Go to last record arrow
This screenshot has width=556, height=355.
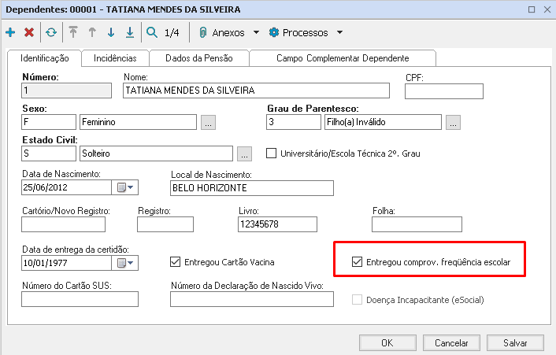pyautogui.click(x=130, y=32)
